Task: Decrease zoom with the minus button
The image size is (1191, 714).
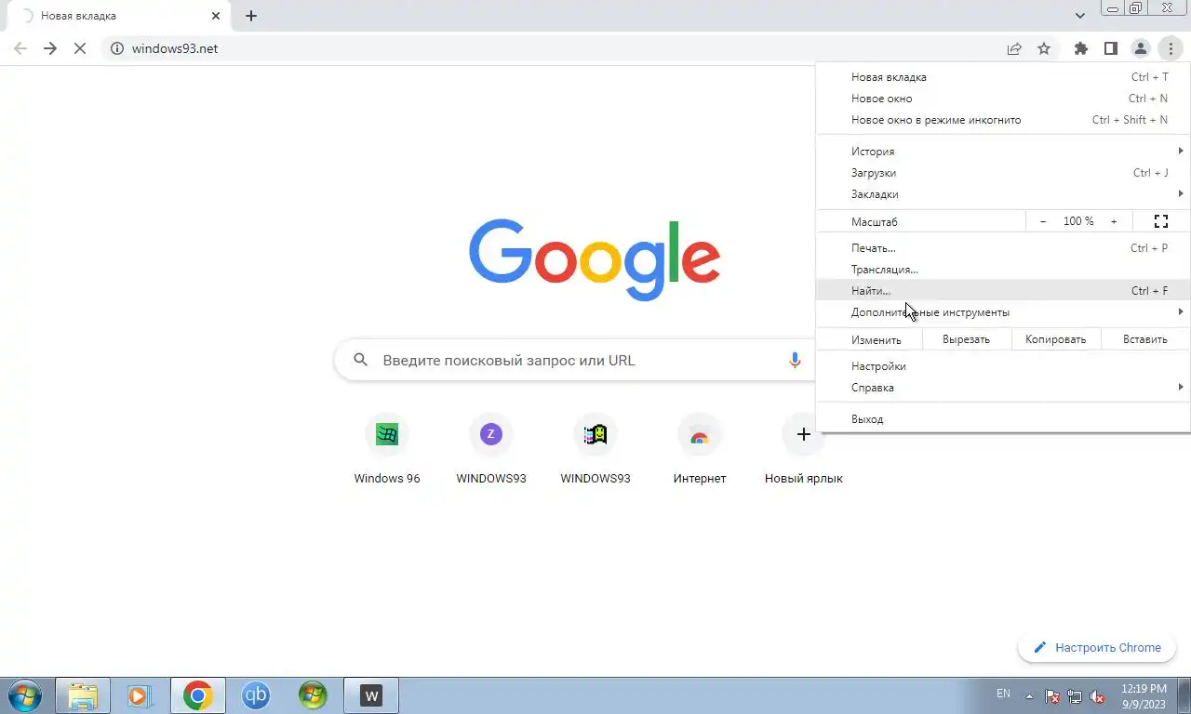Action: pos(1043,221)
